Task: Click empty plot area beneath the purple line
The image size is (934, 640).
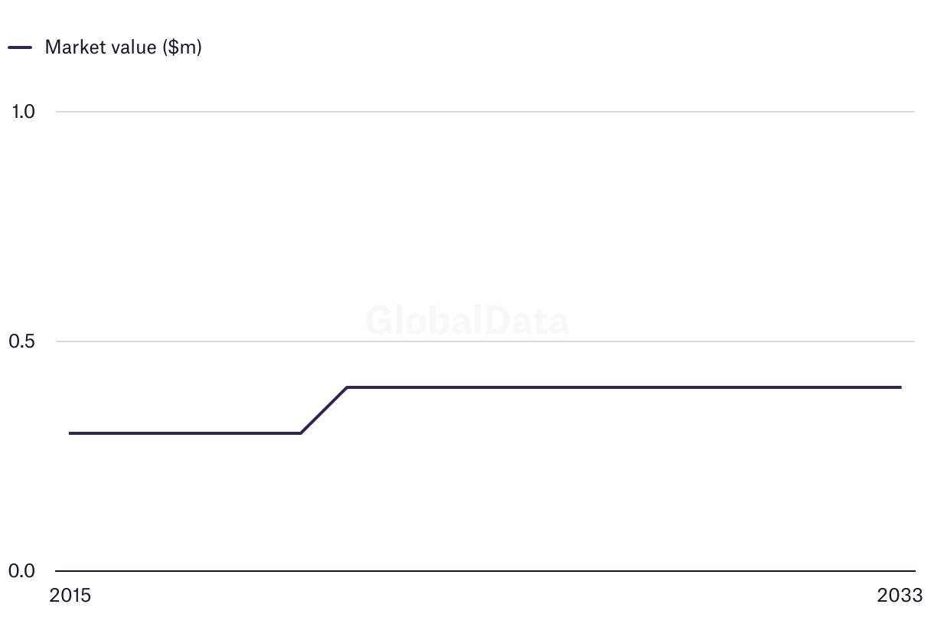Action: pyautogui.click(x=485, y=505)
